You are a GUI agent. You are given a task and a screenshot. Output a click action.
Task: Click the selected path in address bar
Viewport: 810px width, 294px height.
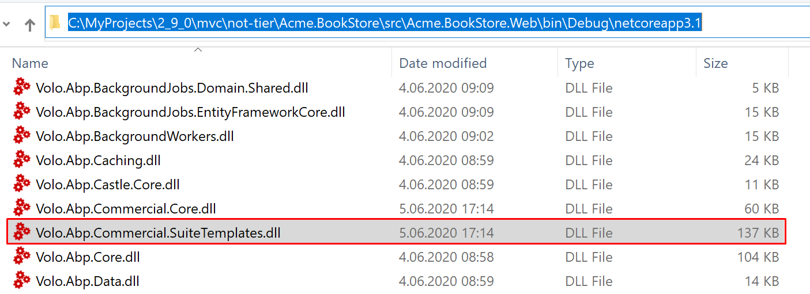384,23
